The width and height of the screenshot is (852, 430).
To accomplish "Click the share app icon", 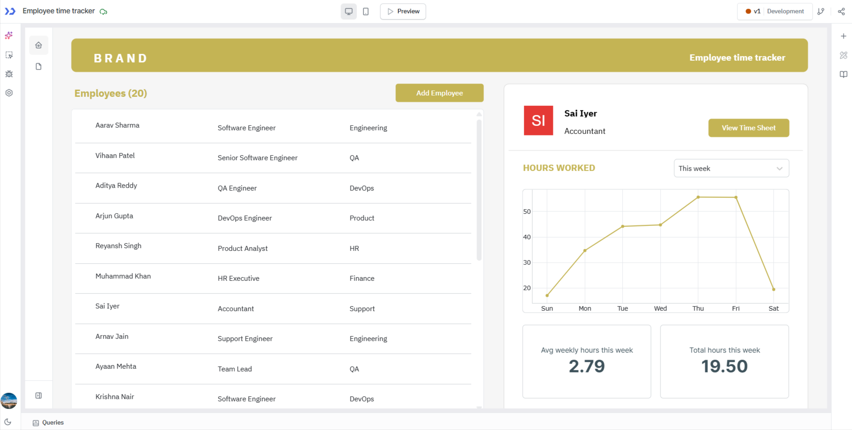I will tap(841, 11).
